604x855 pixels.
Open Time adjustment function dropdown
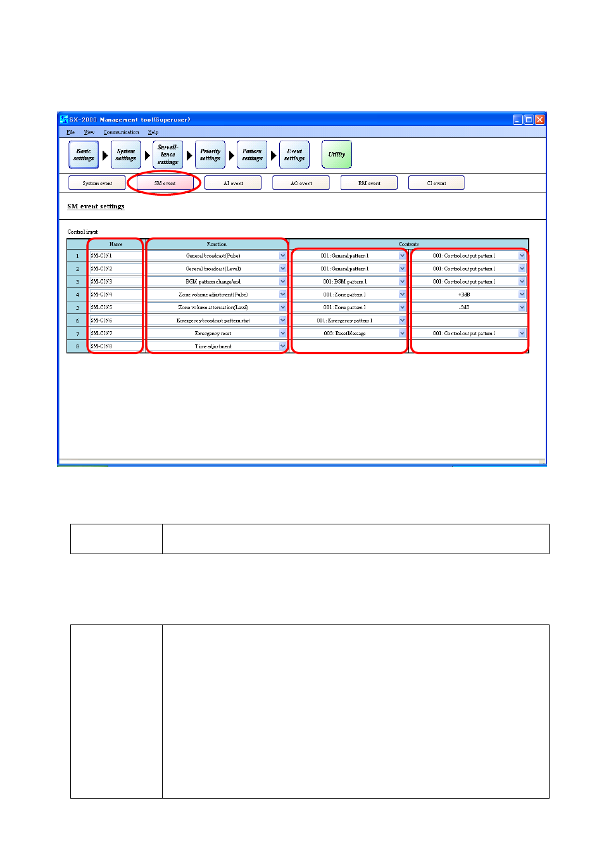[x=282, y=346]
